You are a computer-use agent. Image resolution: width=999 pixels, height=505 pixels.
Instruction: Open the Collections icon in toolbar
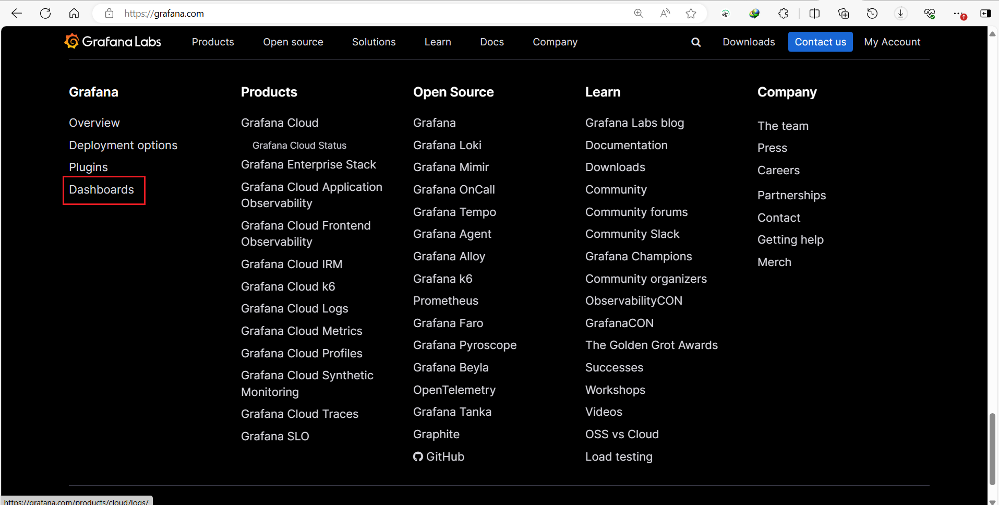tap(844, 14)
